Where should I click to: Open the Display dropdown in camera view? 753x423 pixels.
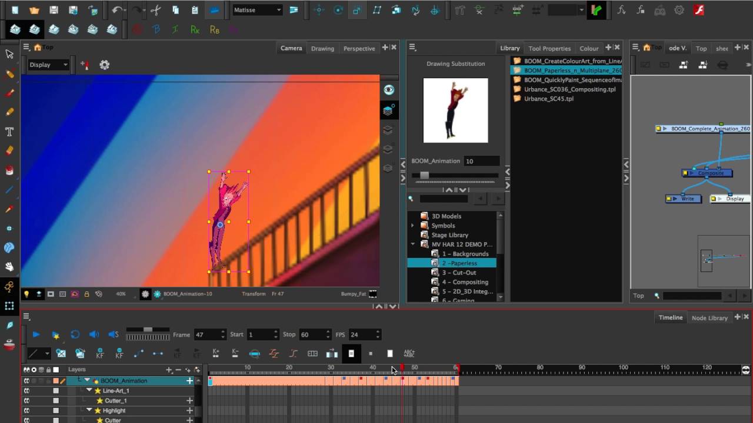[x=49, y=65]
